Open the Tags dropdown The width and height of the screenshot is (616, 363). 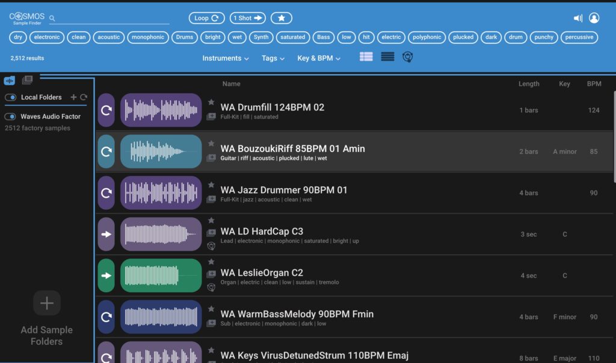(273, 58)
